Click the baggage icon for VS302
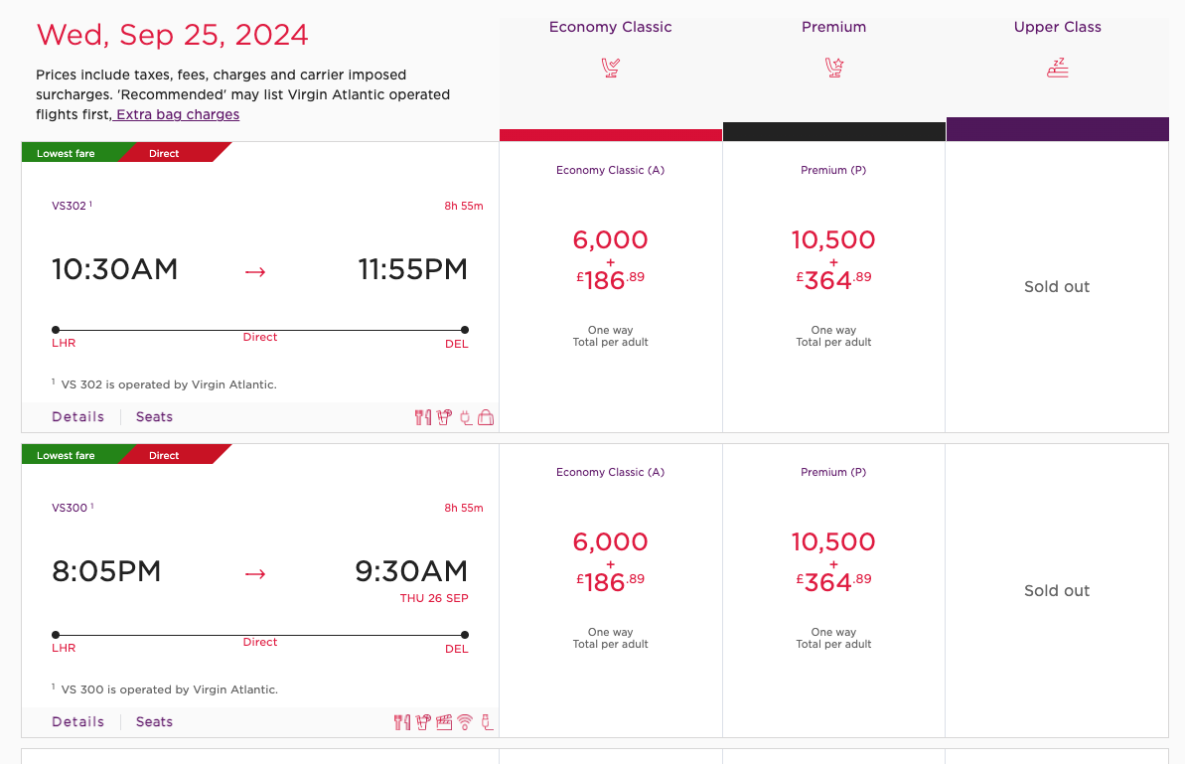 [486, 417]
